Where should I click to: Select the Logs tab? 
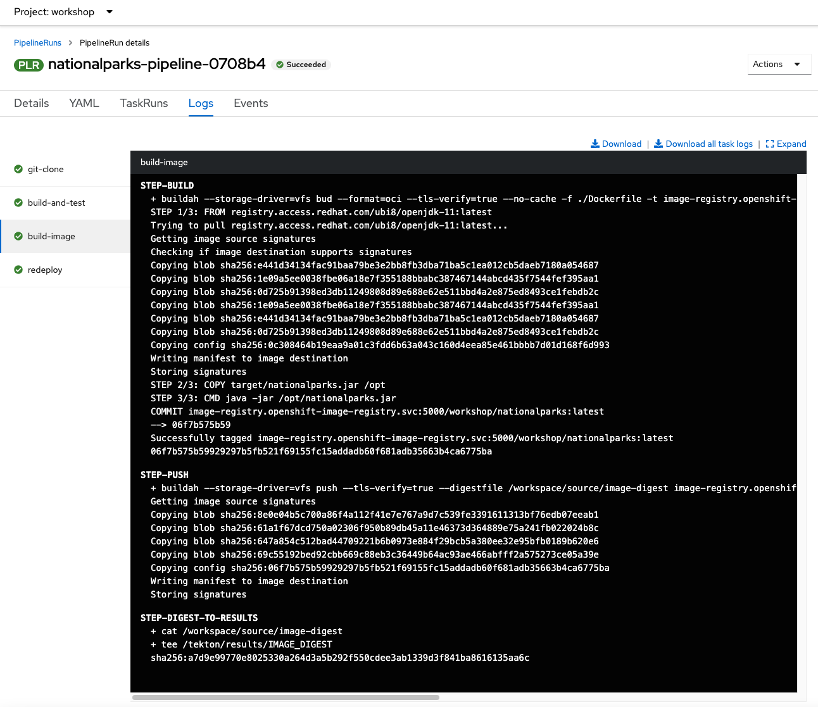tap(201, 103)
